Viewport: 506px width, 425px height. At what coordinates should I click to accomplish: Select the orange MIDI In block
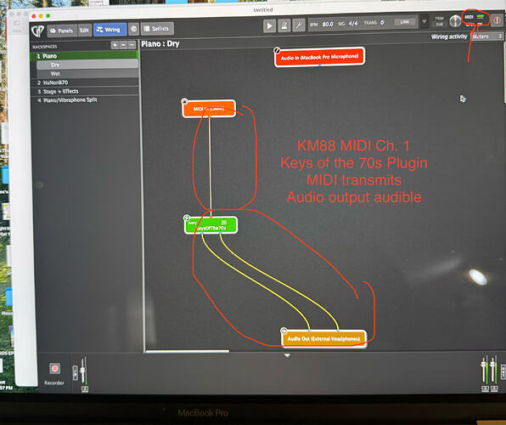click(x=209, y=109)
